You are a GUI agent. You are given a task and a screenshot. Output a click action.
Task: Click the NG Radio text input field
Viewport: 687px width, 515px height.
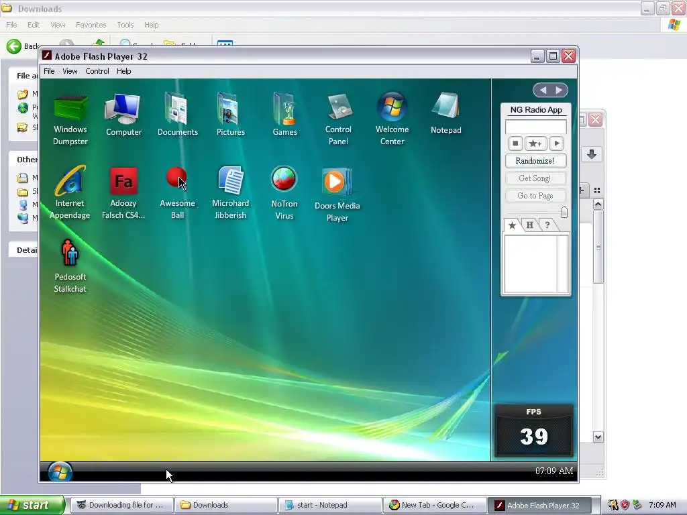(535, 127)
